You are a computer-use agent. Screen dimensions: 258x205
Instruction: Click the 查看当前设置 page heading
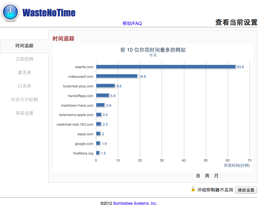click(236, 22)
